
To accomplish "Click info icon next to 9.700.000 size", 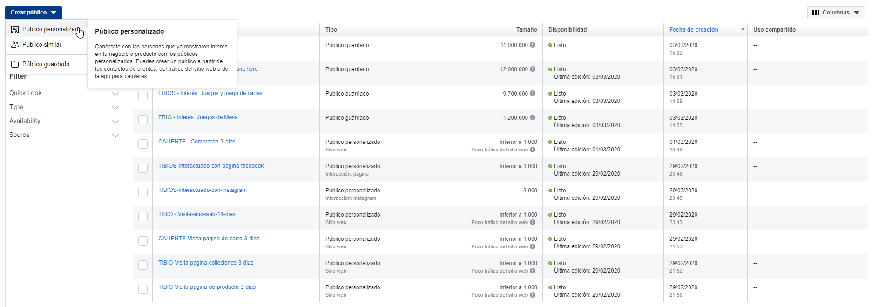I will coord(533,94).
